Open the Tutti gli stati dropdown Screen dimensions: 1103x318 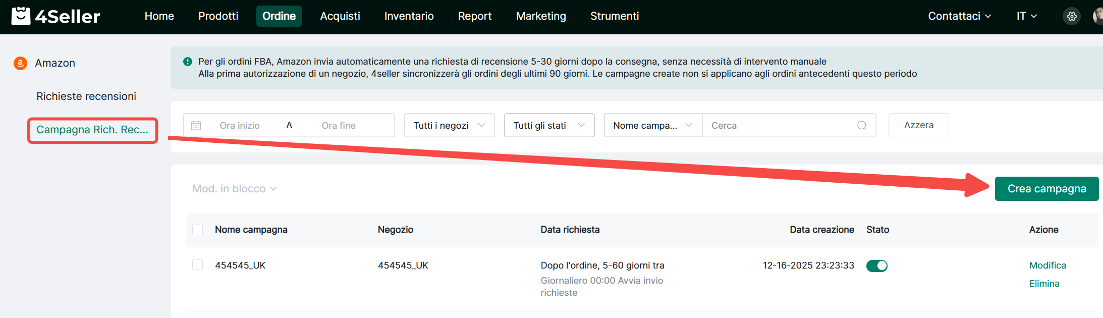[549, 125]
